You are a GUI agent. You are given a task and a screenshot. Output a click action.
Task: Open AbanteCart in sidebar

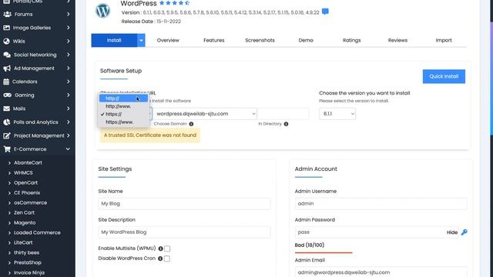28,162
